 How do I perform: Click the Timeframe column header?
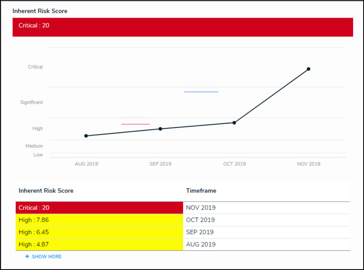pos(201,191)
